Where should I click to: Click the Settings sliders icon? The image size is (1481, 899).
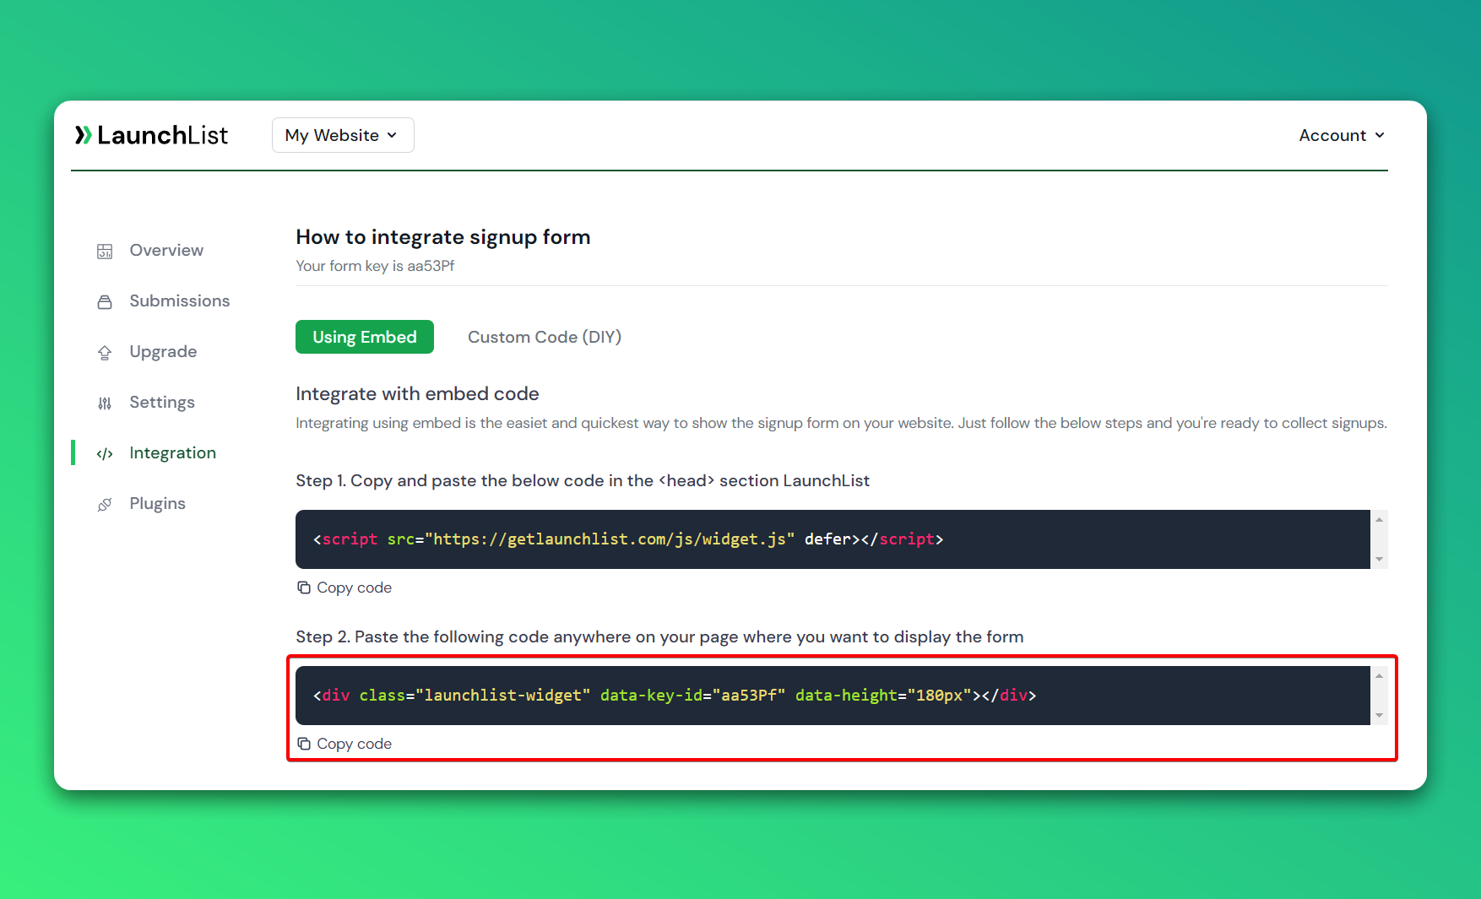click(105, 403)
